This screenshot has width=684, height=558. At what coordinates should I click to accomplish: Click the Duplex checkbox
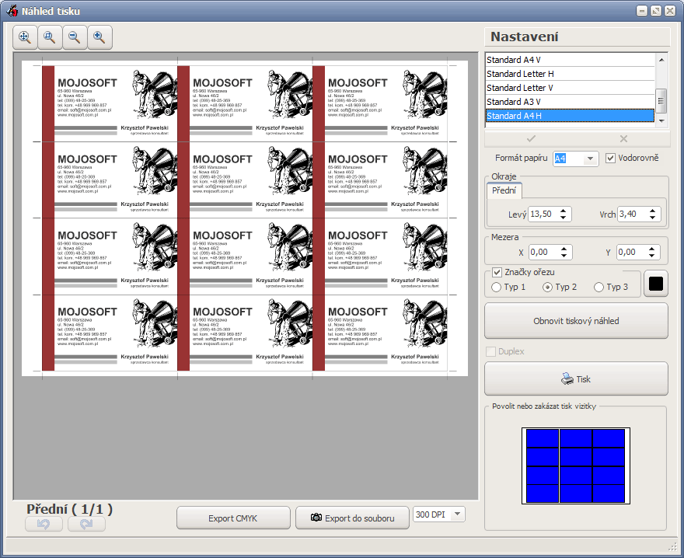(x=490, y=351)
